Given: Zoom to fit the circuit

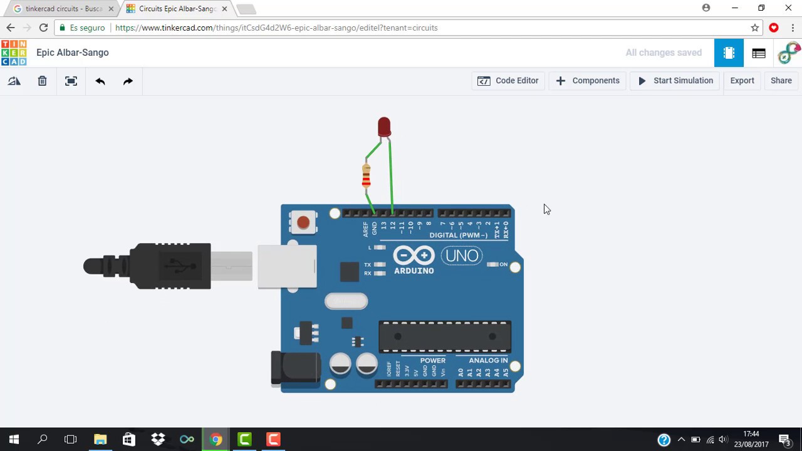Looking at the screenshot, I should 71,81.
